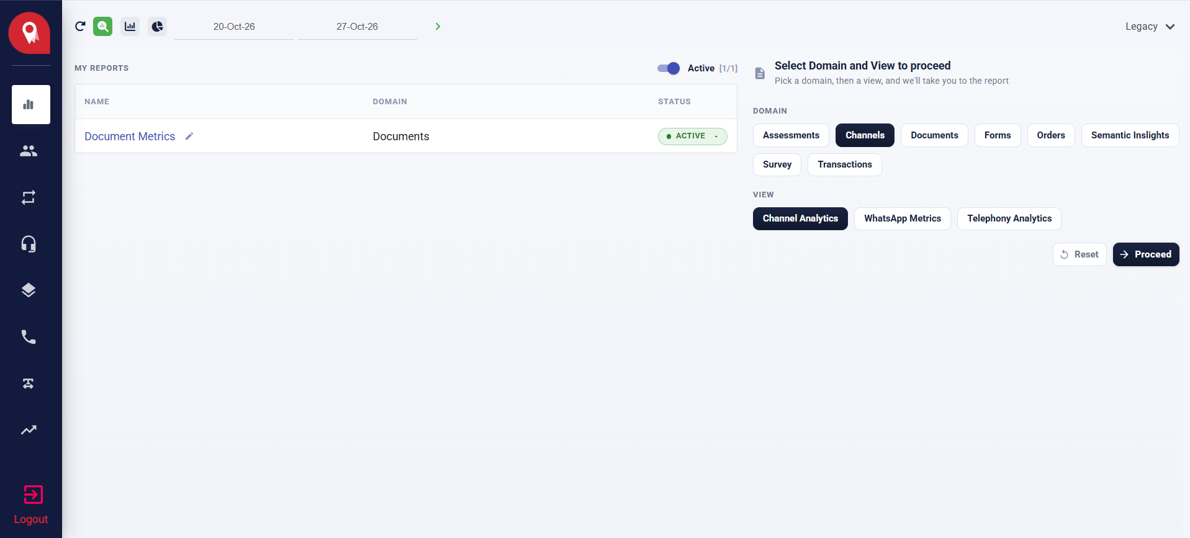Click the [1/1] count label

[x=728, y=68]
